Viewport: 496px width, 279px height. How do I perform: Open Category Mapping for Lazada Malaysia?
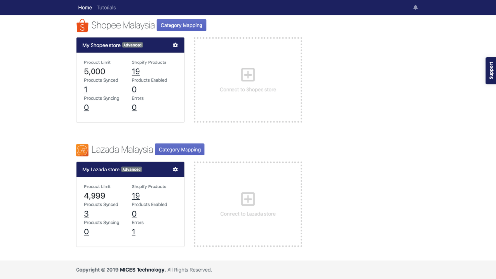pyautogui.click(x=180, y=150)
